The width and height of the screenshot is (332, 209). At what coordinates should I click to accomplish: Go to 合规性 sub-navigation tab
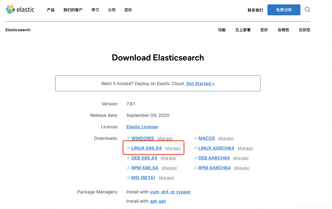[283, 30]
